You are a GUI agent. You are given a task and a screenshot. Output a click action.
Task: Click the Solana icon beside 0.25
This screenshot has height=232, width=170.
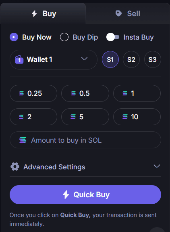21,93
